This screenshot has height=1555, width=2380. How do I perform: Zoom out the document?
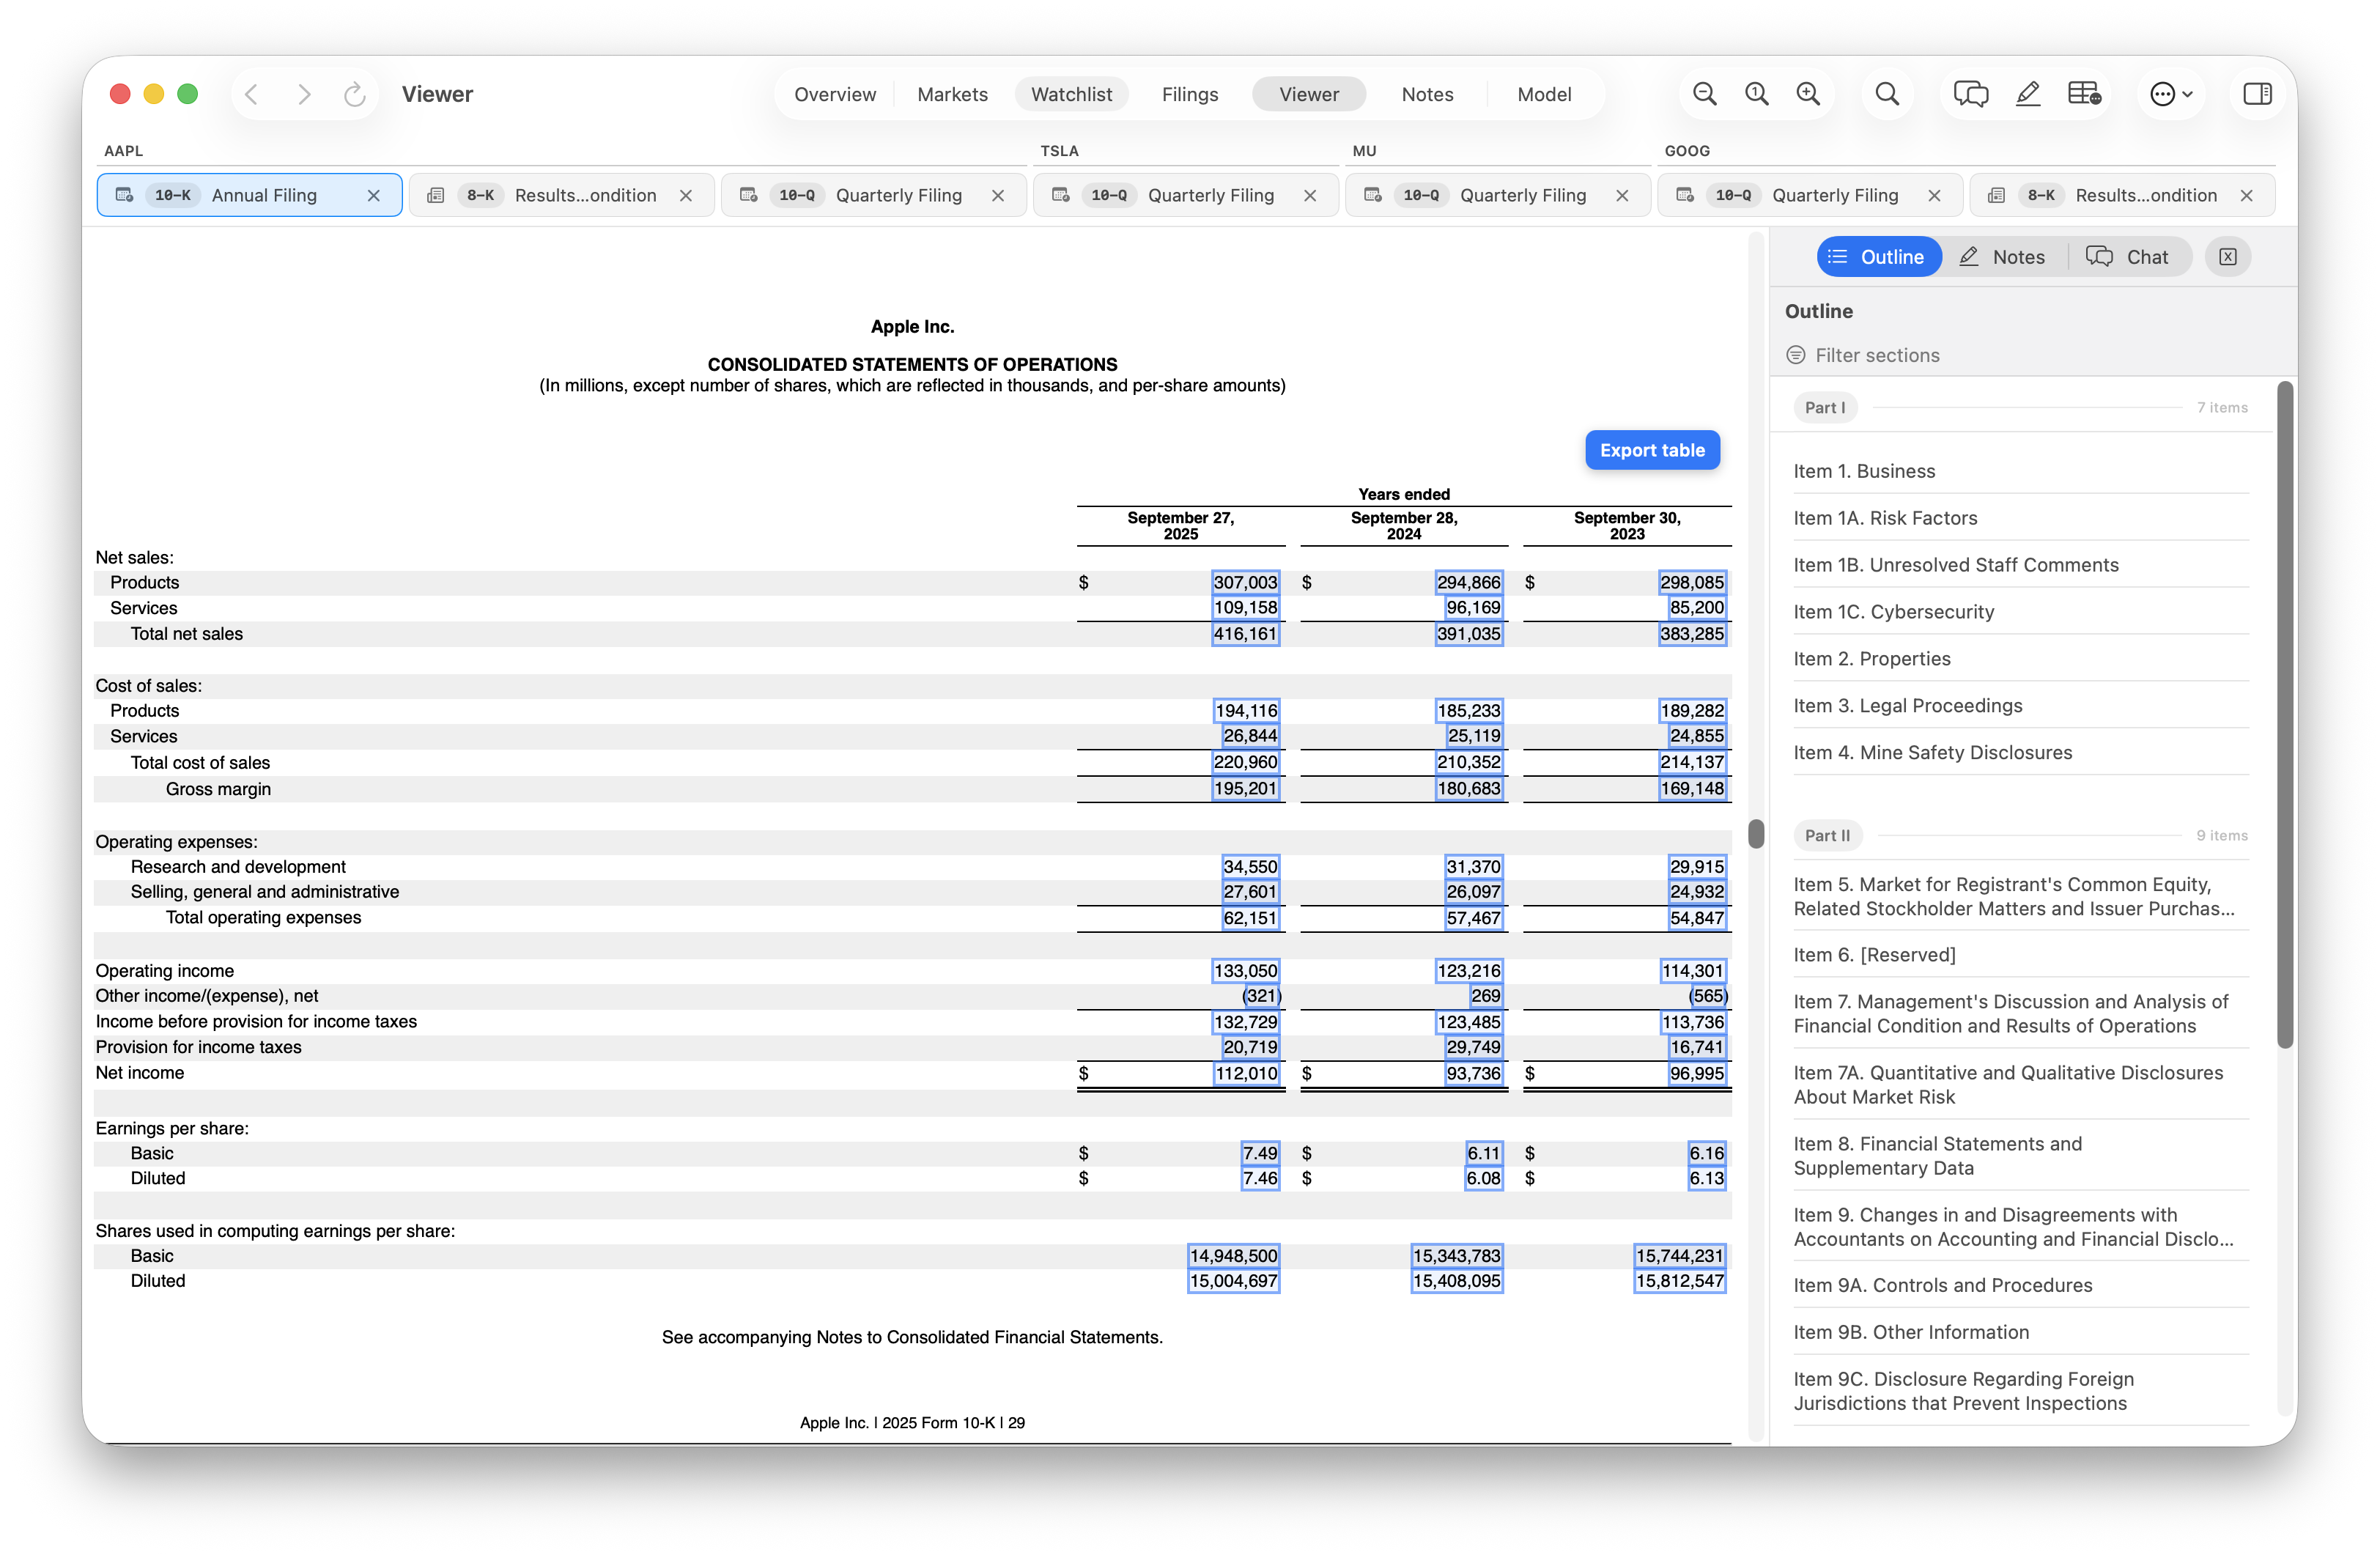click(1705, 94)
